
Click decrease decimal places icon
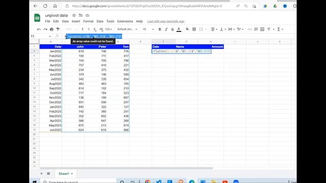(x=95, y=29)
